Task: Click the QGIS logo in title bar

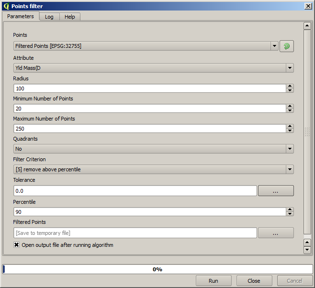Action: [x=6, y=6]
